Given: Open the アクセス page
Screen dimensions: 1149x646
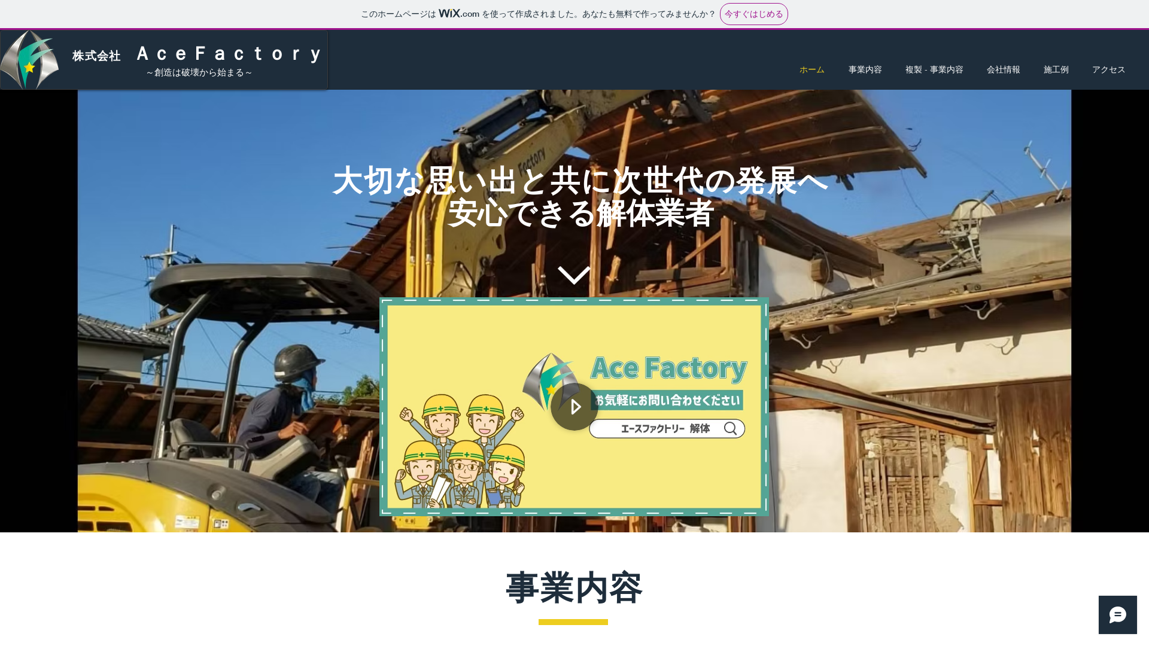Looking at the screenshot, I should (x=1108, y=69).
